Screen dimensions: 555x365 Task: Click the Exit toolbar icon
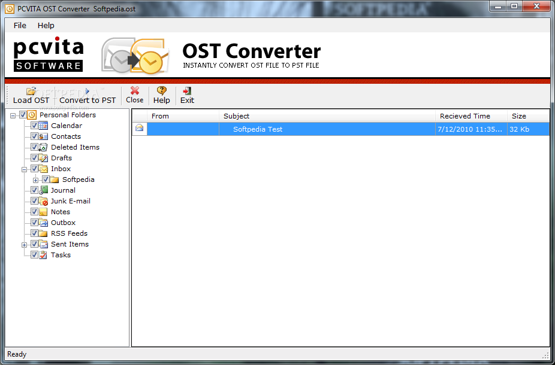(187, 91)
